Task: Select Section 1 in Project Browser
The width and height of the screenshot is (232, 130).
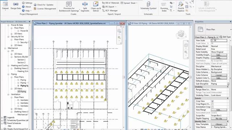Action: pos(21,60)
